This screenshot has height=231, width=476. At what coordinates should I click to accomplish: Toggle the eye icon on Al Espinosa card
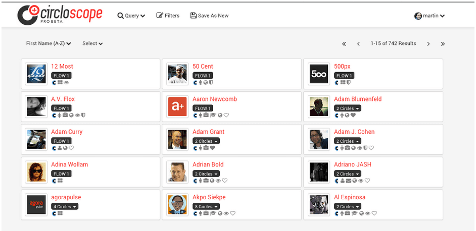[368, 213]
